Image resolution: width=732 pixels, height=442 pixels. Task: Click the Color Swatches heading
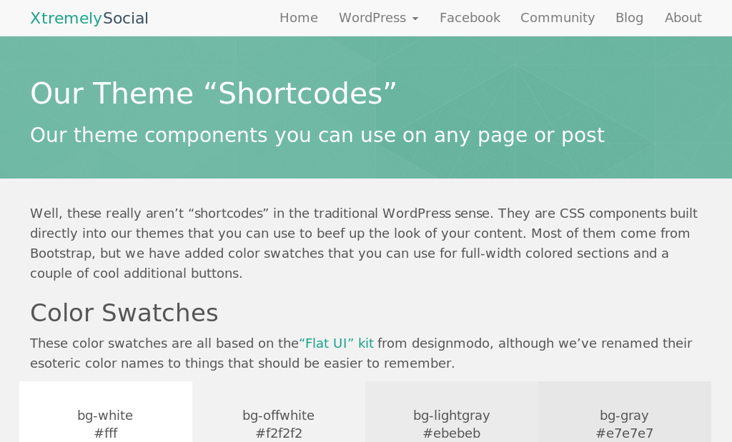coord(124,312)
